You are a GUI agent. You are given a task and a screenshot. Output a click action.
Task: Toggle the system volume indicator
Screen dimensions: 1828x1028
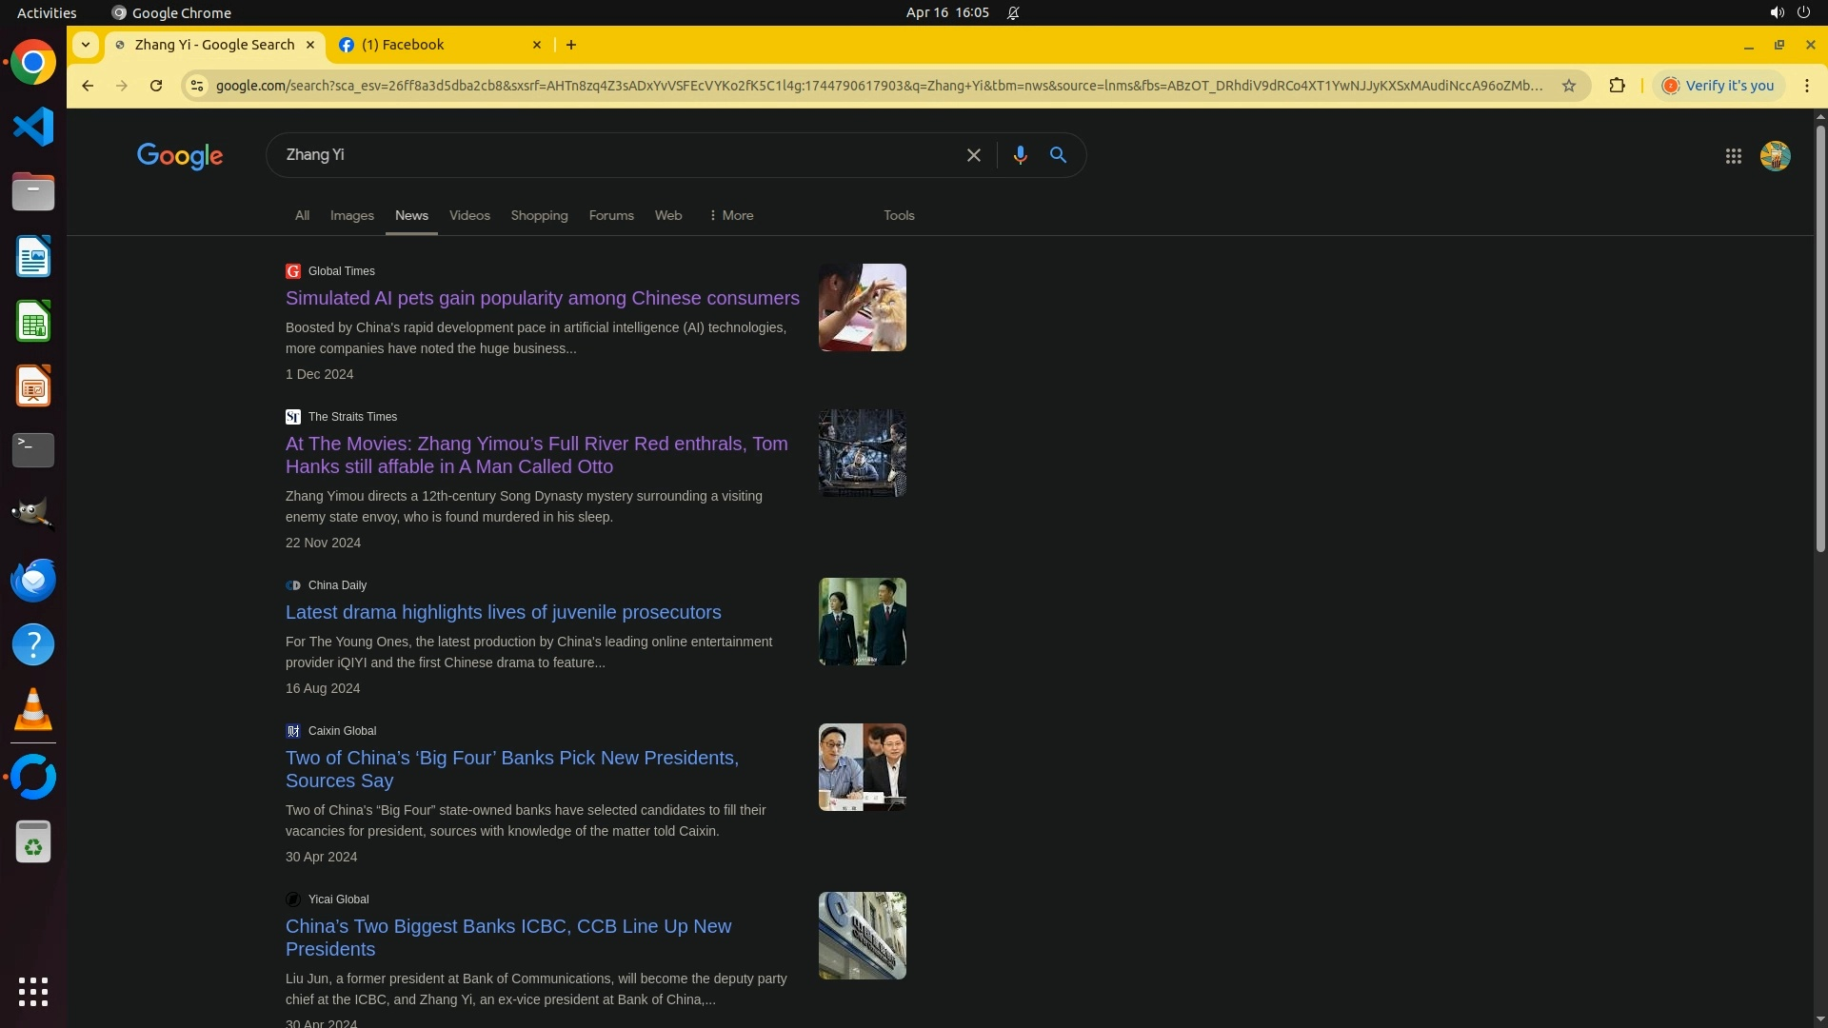point(1777,13)
